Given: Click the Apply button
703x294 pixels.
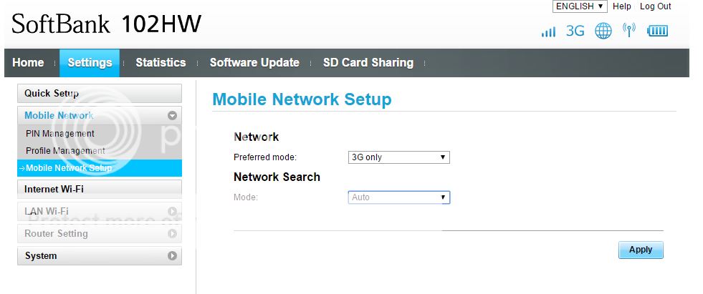Looking at the screenshot, I should [x=641, y=250].
